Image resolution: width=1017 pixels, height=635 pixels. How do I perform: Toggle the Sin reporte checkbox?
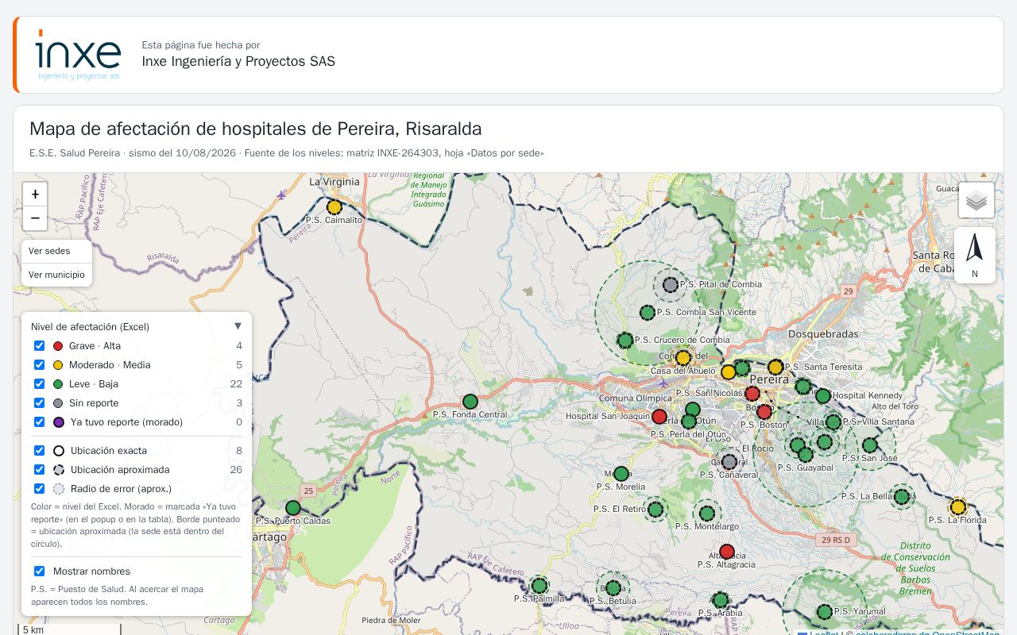click(39, 403)
